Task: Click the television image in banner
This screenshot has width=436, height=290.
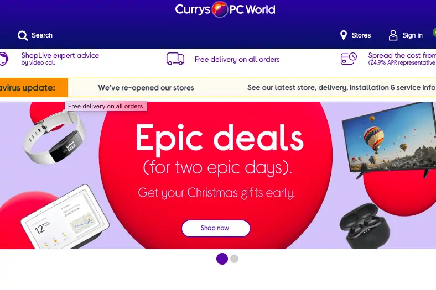Action: pos(389,140)
